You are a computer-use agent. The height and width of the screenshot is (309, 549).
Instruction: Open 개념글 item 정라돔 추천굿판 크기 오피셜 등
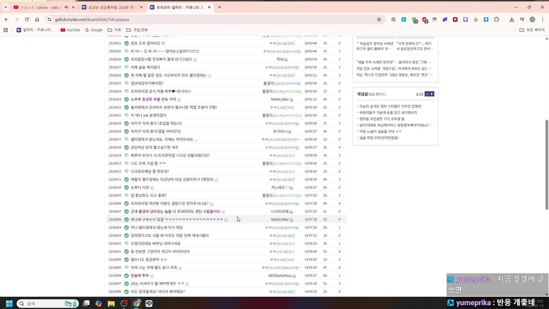tap(382, 119)
